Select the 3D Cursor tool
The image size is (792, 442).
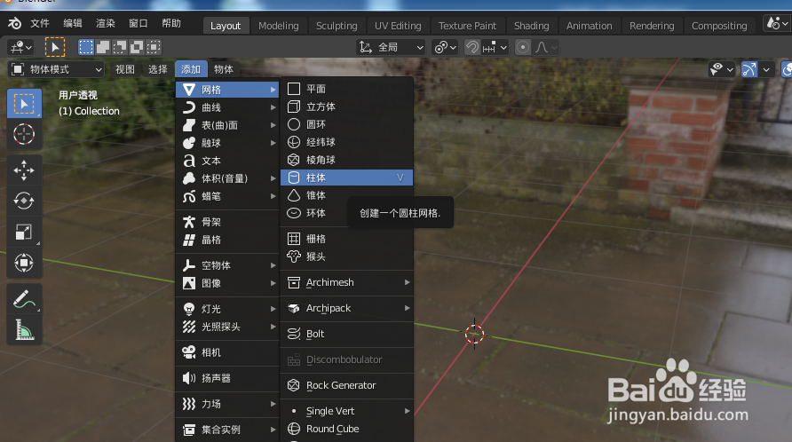[24, 134]
